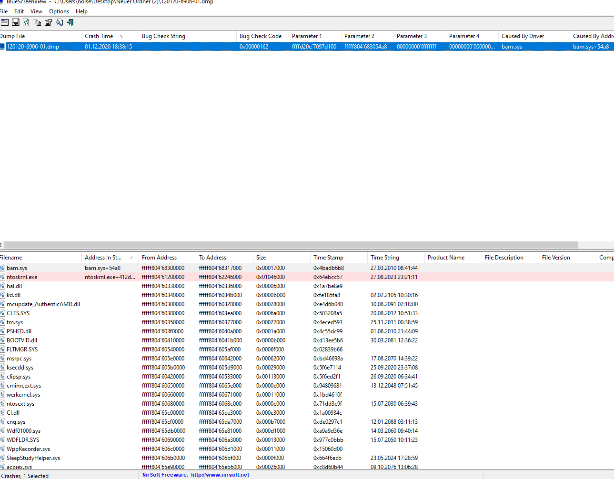
Task: Sort by the Address In Stack column
Action: [110, 258]
